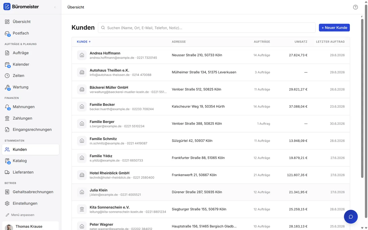This screenshot has height=230, width=368.
Task: Focus the customer search field
Action: (207, 28)
